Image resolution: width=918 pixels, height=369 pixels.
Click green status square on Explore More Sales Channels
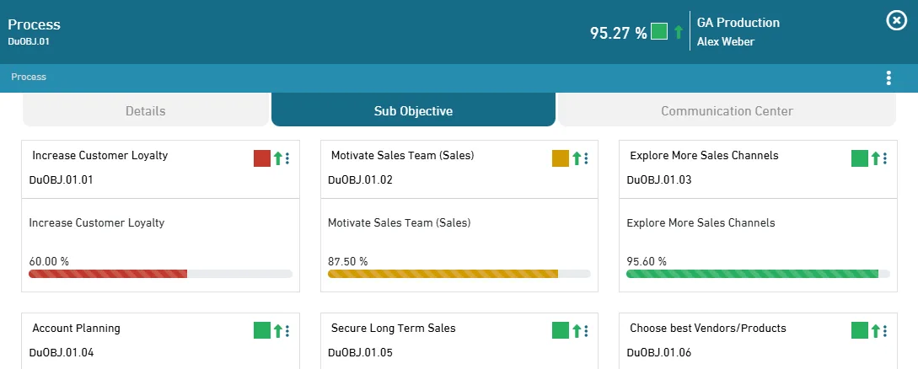860,158
